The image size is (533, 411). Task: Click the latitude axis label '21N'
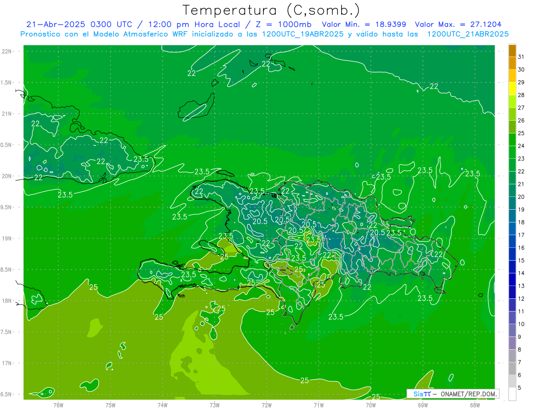click(7, 114)
